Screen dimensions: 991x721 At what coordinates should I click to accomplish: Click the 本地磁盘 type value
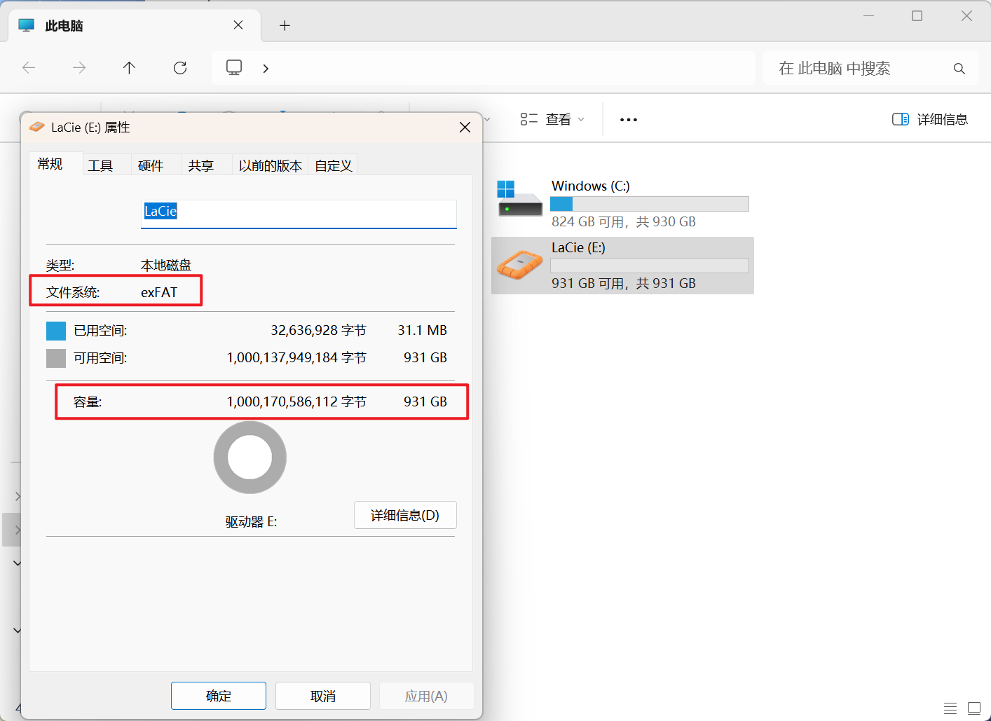click(x=166, y=265)
